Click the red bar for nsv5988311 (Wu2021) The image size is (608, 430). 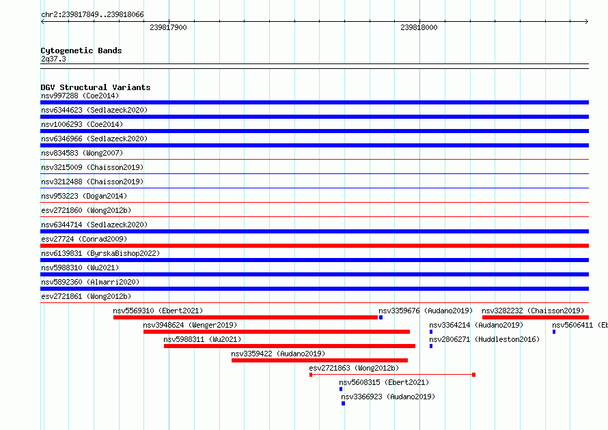point(290,346)
